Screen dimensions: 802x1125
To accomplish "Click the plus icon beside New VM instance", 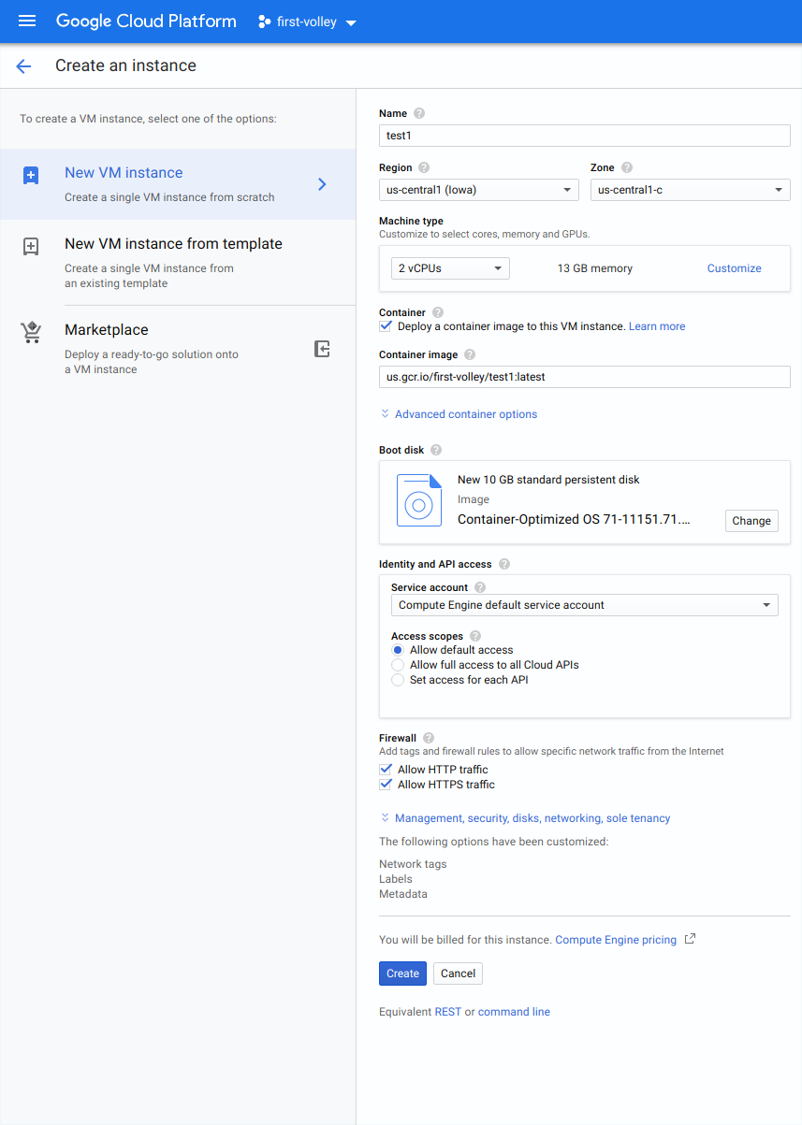I will pyautogui.click(x=31, y=175).
